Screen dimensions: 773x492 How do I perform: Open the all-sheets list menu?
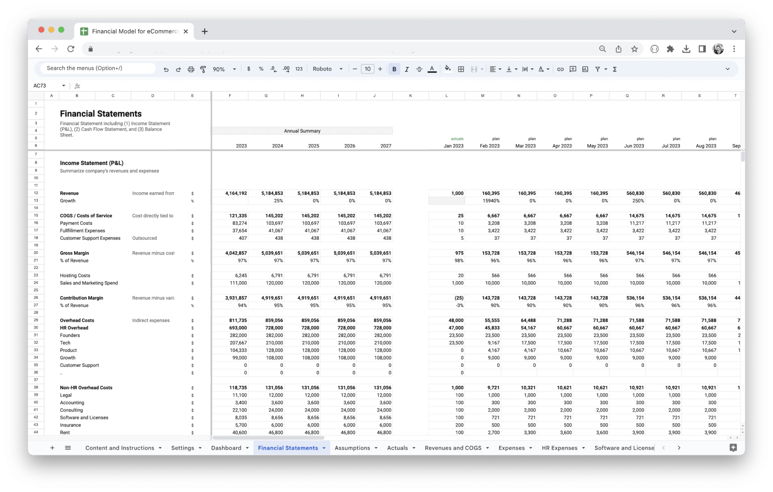point(68,448)
